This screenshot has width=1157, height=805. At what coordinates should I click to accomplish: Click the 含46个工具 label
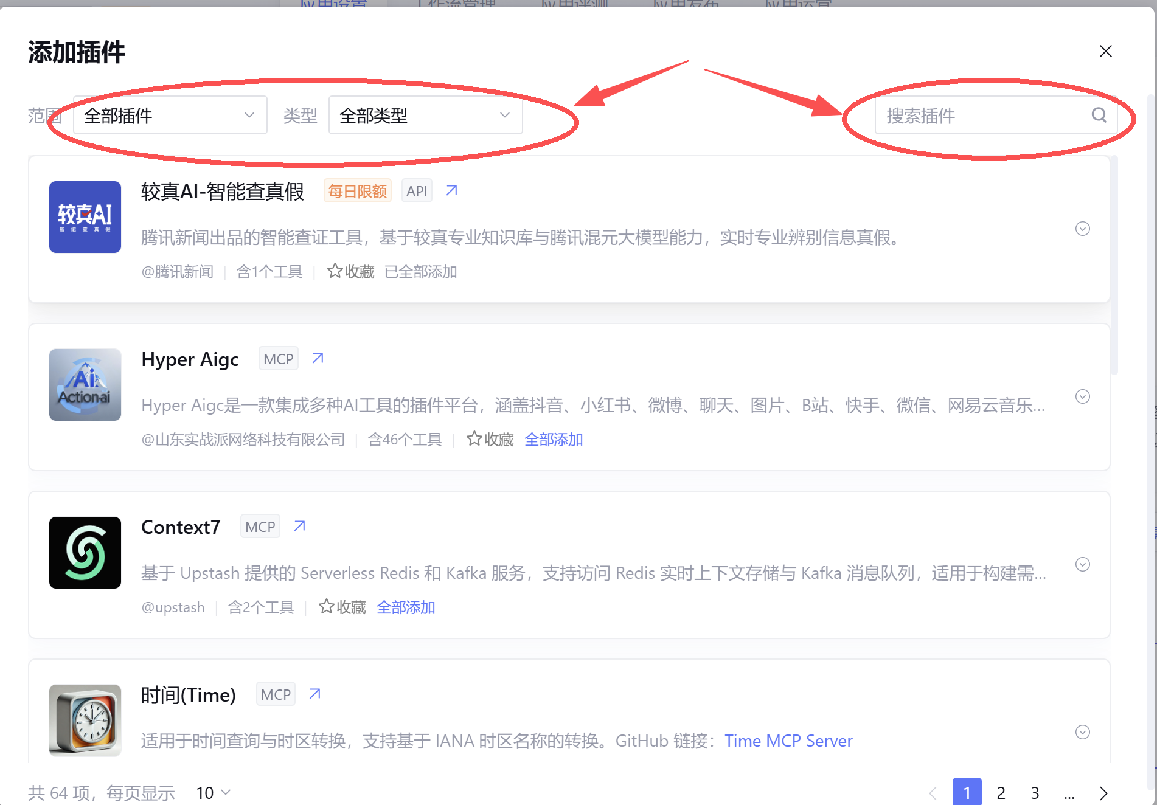(405, 439)
